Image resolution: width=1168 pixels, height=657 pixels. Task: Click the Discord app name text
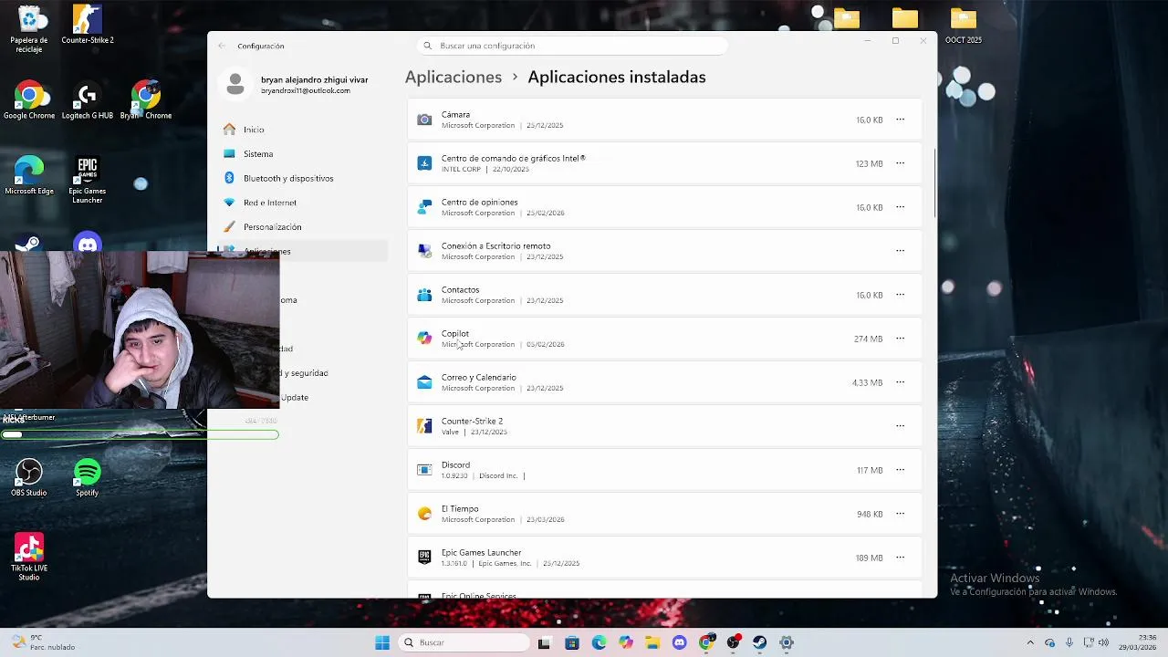click(455, 464)
